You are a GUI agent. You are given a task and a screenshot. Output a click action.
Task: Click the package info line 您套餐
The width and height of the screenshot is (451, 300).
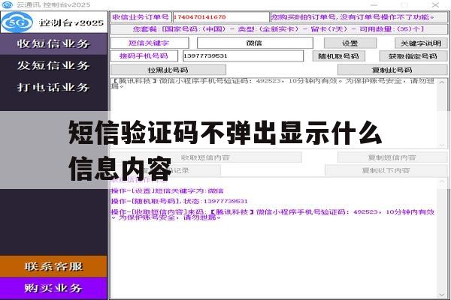[279, 29]
